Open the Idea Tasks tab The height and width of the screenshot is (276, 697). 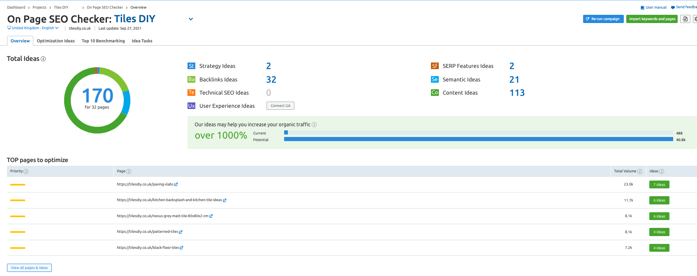[x=142, y=41]
